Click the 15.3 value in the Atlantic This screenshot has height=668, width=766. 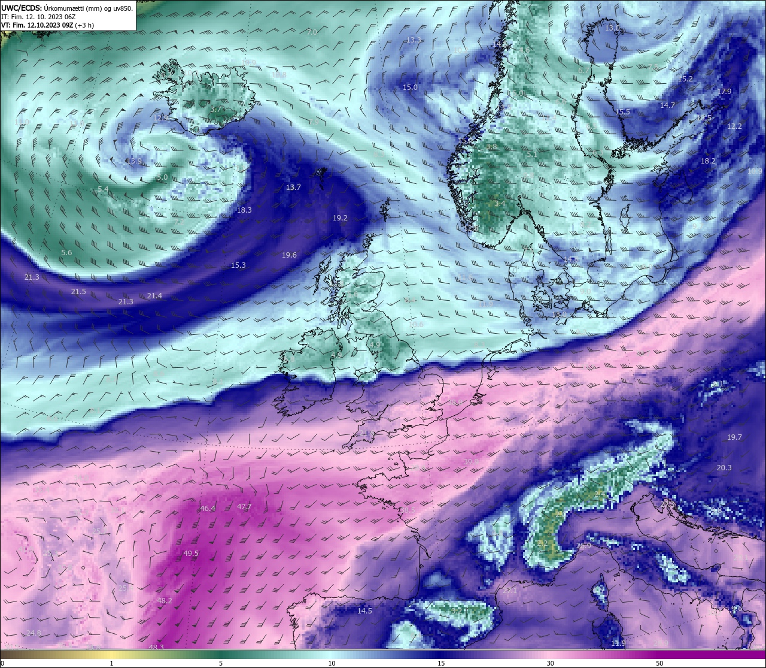coord(238,265)
